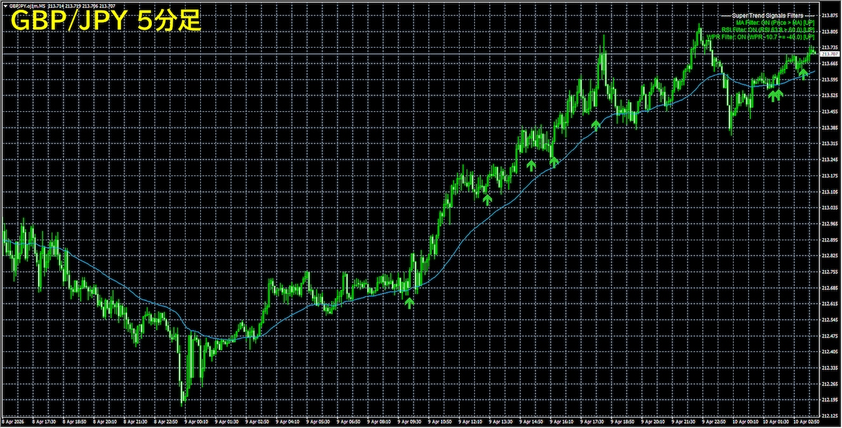Click the rightmost green up-arrow signal
Image resolution: width=842 pixels, height=428 pixels.
click(x=803, y=72)
